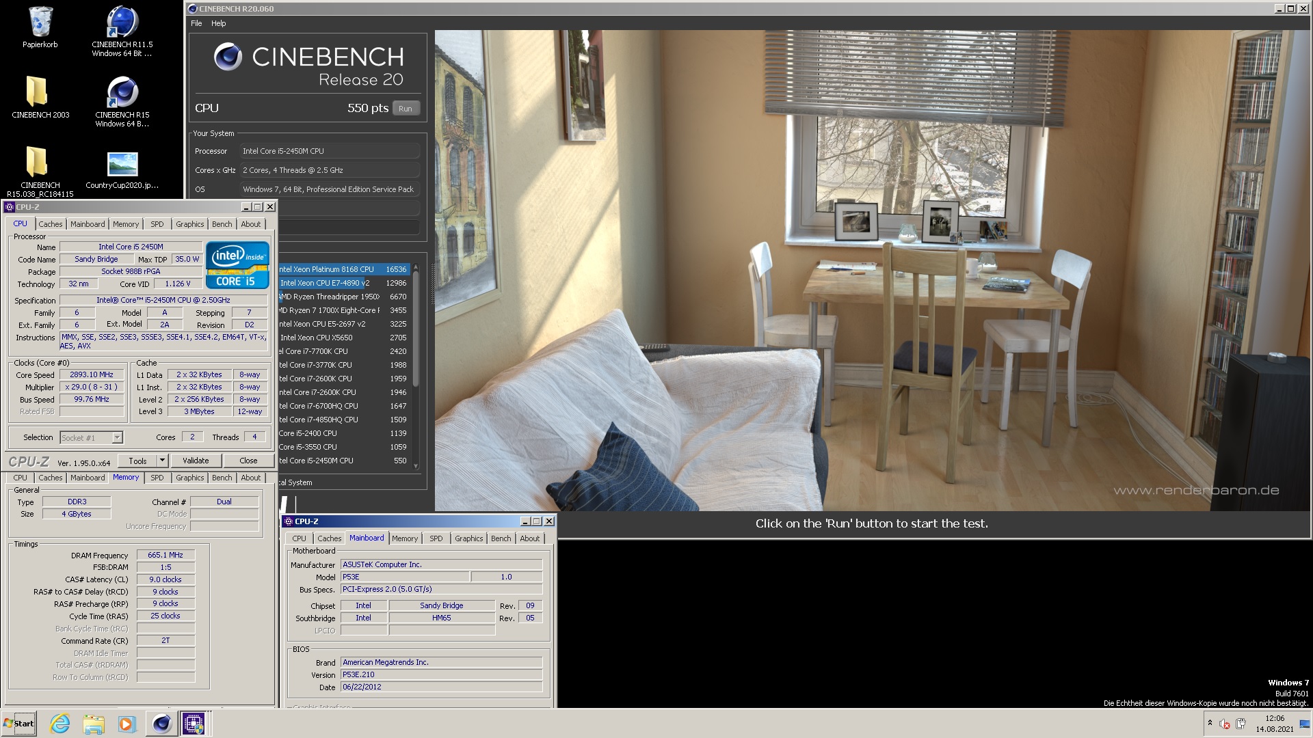Open the Help menu in Cinebench
This screenshot has height=738, width=1313.
[218, 23]
